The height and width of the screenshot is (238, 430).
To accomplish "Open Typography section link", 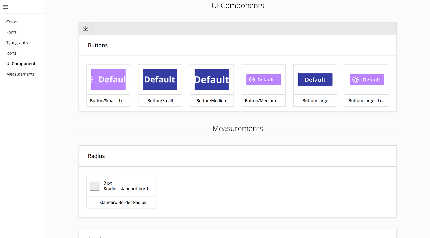I will [x=17, y=43].
